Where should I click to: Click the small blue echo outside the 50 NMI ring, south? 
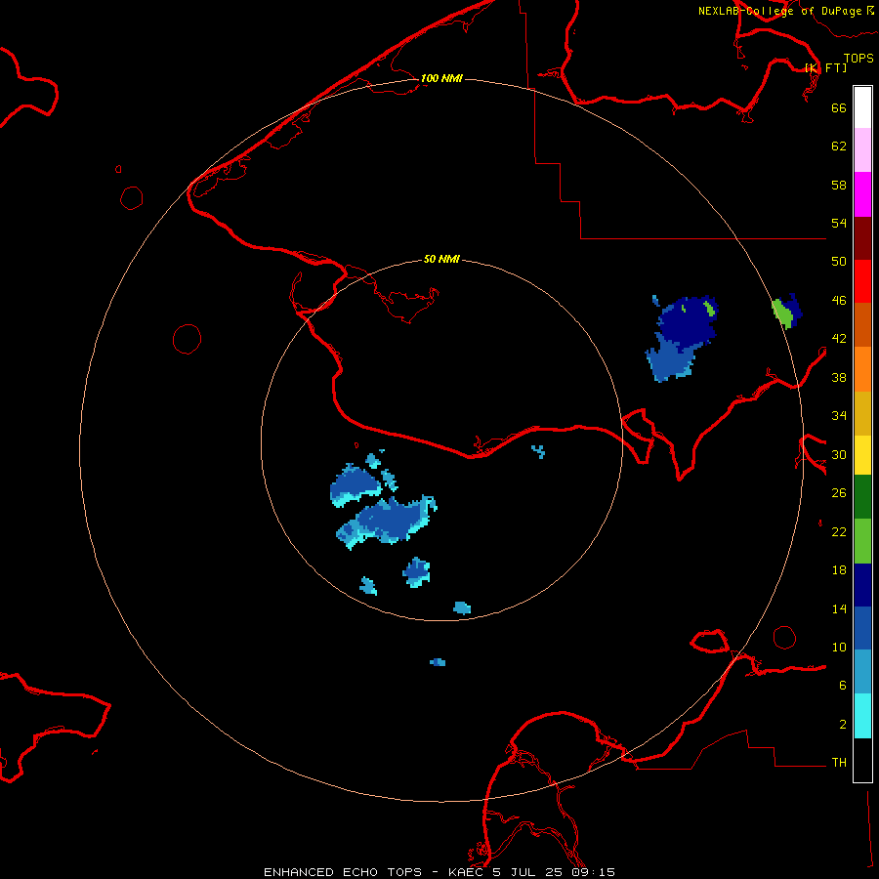click(438, 662)
